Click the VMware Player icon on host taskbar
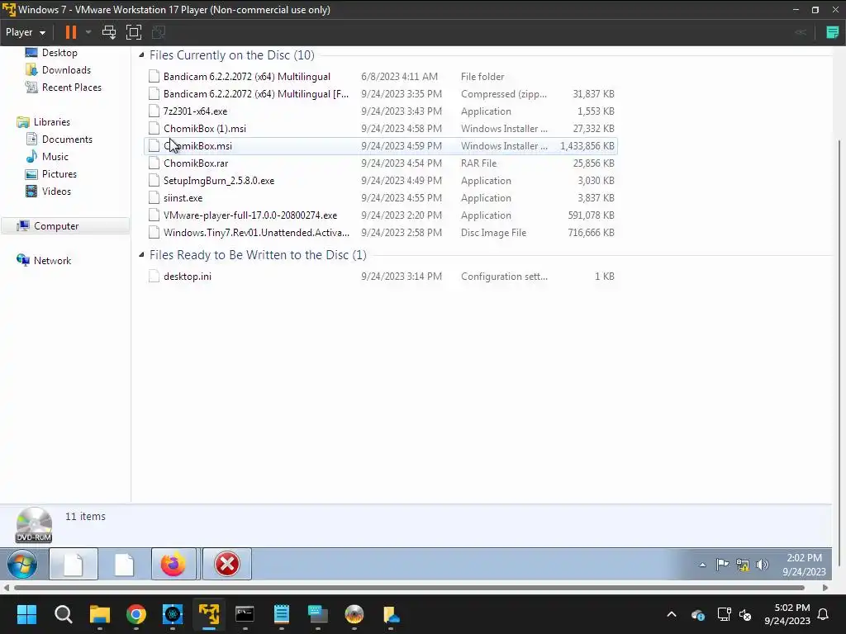846x634 pixels. tap(209, 614)
